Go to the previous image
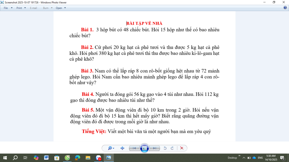The width and height of the screenshot is (289, 162). (134, 148)
